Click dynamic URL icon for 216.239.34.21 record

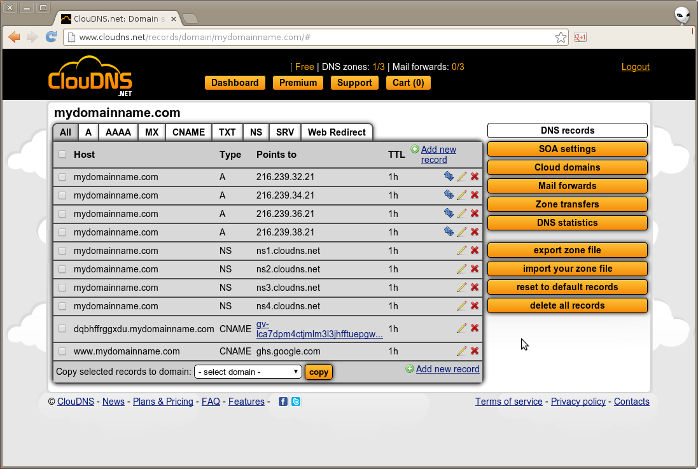coord(449,195)
